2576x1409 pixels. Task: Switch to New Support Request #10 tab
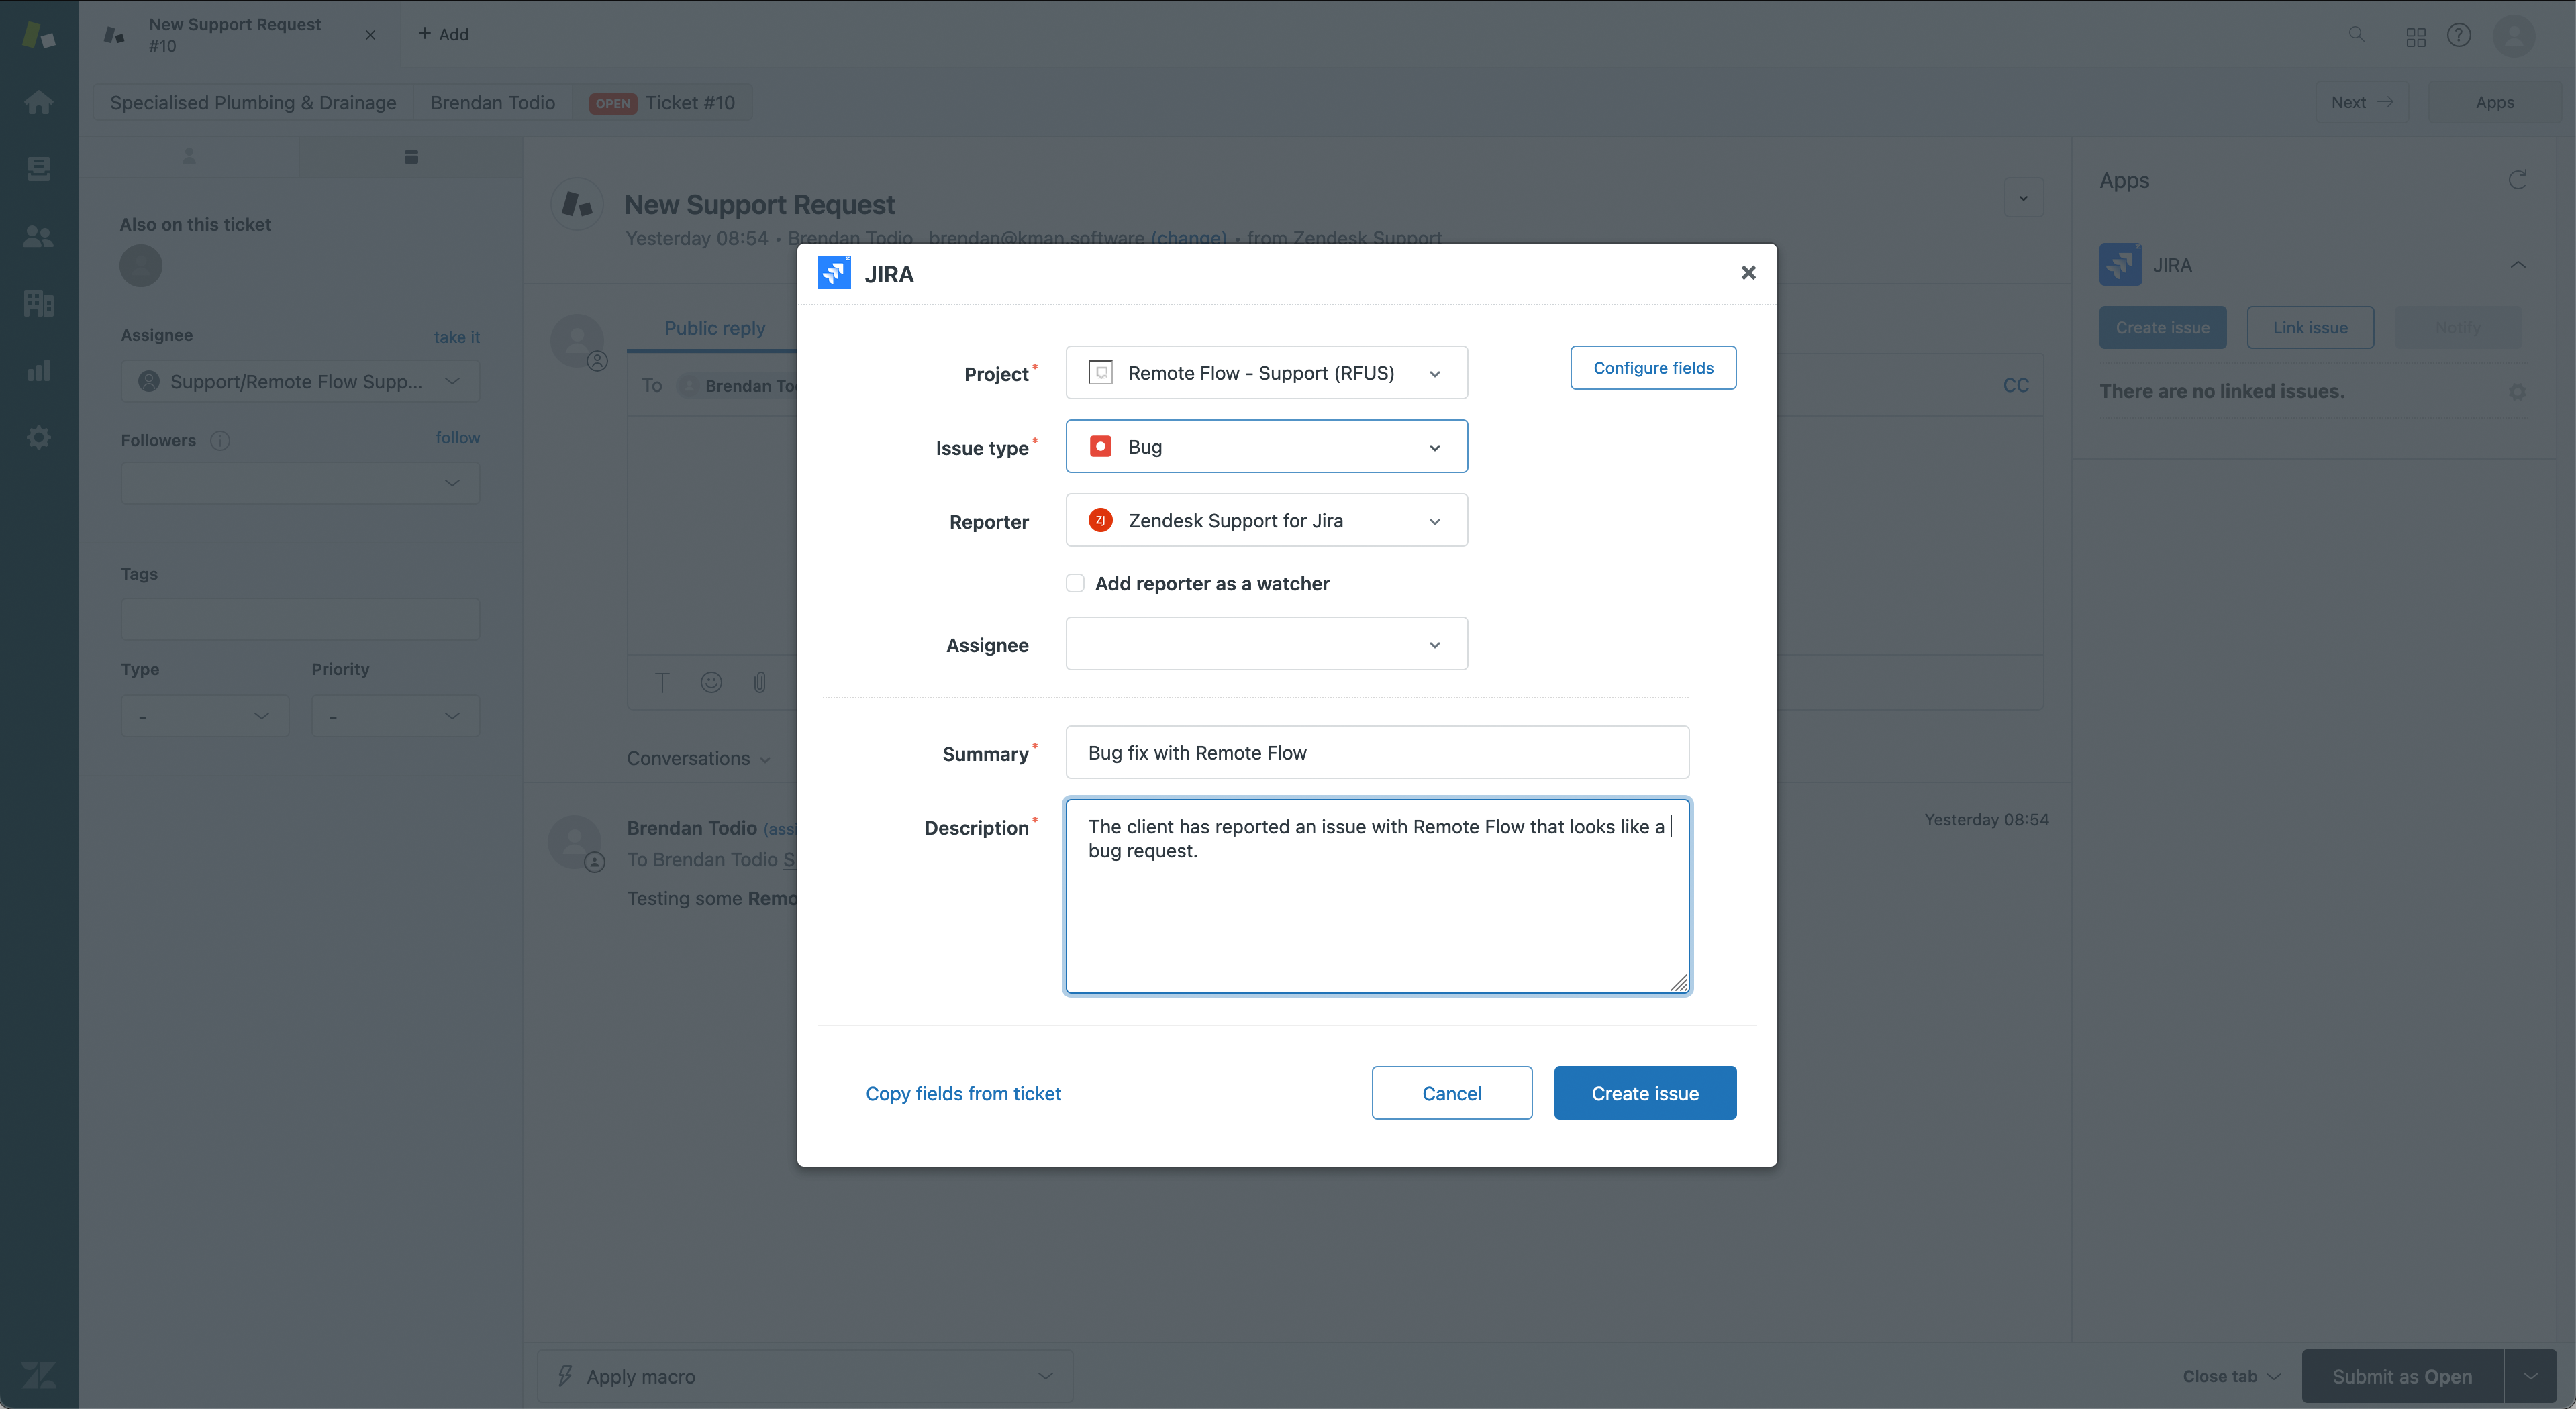tap(235, 35)
